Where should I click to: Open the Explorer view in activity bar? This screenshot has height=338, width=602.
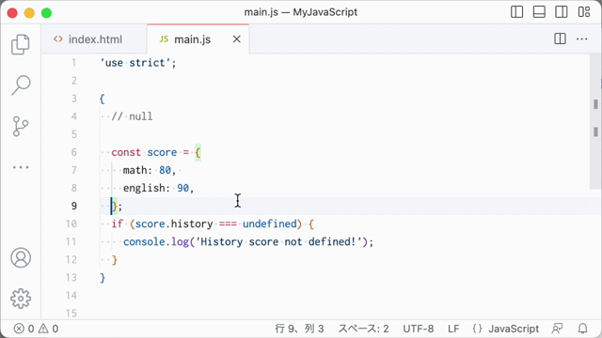coord(21,44)
